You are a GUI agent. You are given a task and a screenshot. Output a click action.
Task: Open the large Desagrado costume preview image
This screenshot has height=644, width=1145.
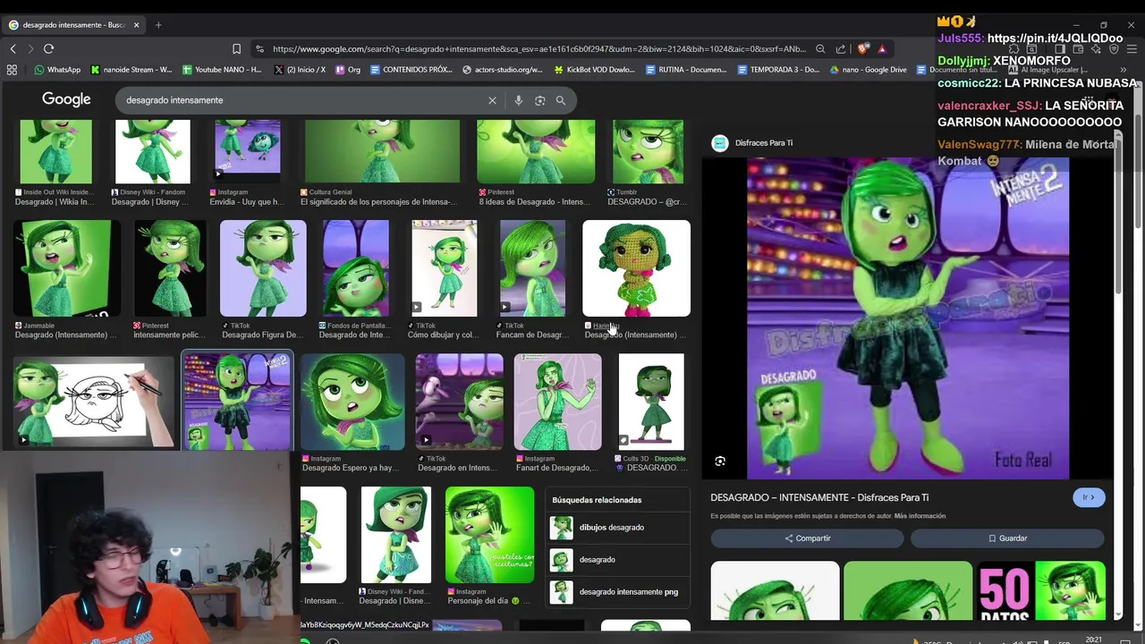908,318
